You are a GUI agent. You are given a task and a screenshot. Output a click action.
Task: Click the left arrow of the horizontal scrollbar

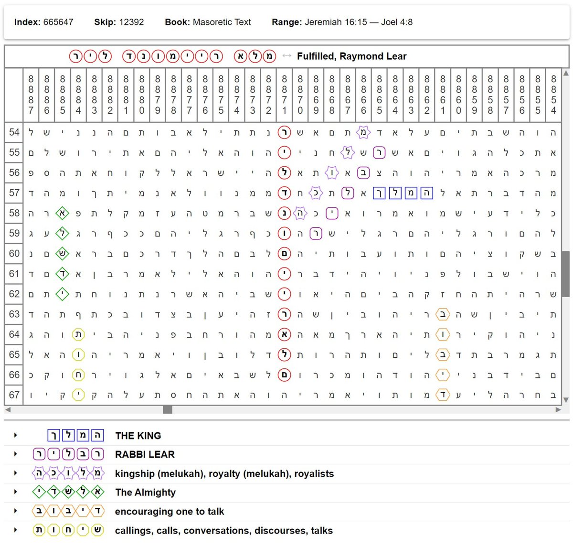pyautogui.click(x=8, y=409)
